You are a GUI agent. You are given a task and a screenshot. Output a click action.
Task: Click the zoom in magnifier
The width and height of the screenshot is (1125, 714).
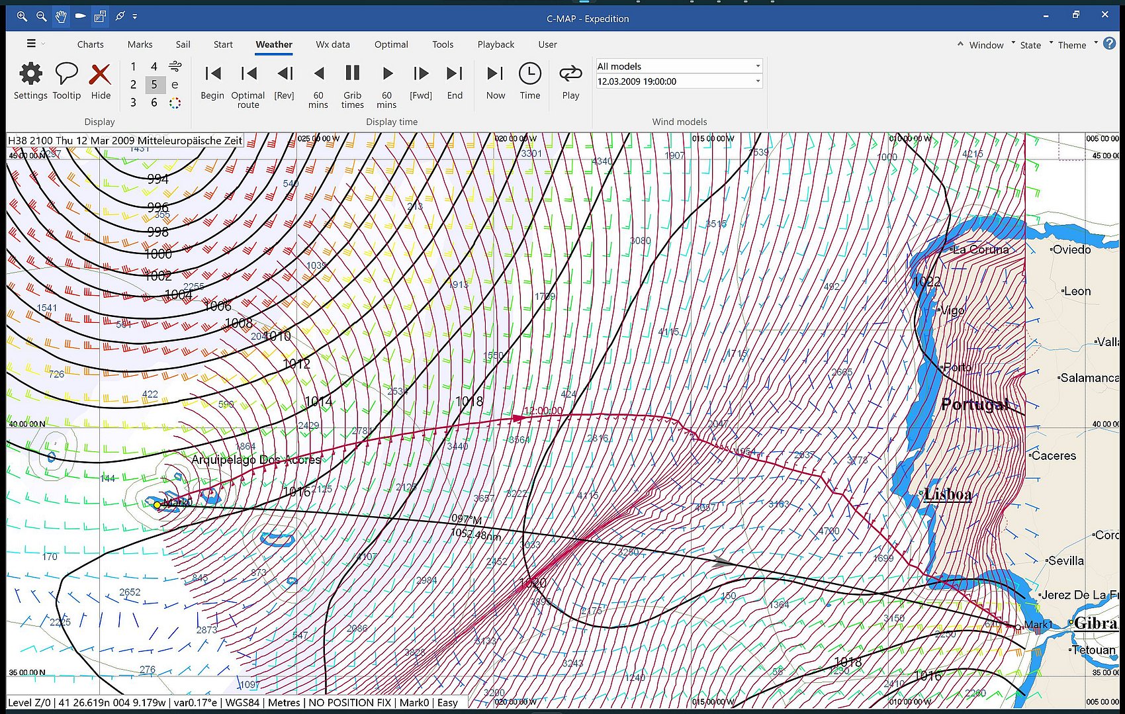pyautogui.click(x=22, y=17)
